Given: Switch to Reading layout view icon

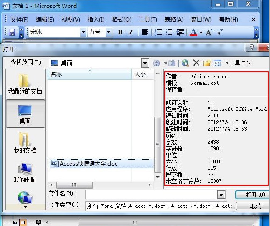Looking at the screenshot, I should point(39,222).
